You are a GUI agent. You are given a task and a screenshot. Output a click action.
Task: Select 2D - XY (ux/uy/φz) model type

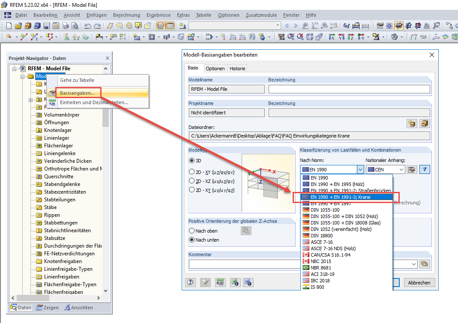point(192,189)
